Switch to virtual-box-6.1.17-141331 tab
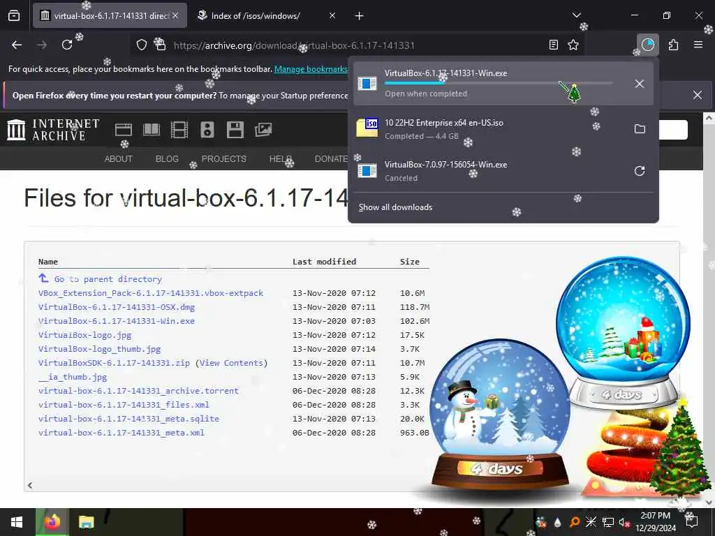 click(110, 16)
